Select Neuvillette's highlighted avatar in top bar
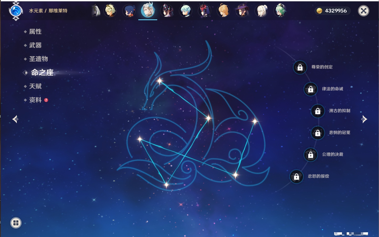 pyautogui.click(x=148, y=11)
